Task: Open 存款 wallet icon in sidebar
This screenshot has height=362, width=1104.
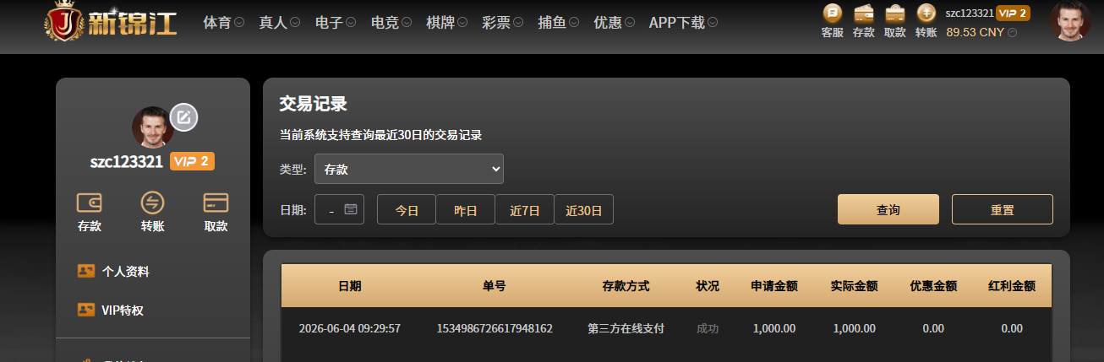Action: click(90, 203)
